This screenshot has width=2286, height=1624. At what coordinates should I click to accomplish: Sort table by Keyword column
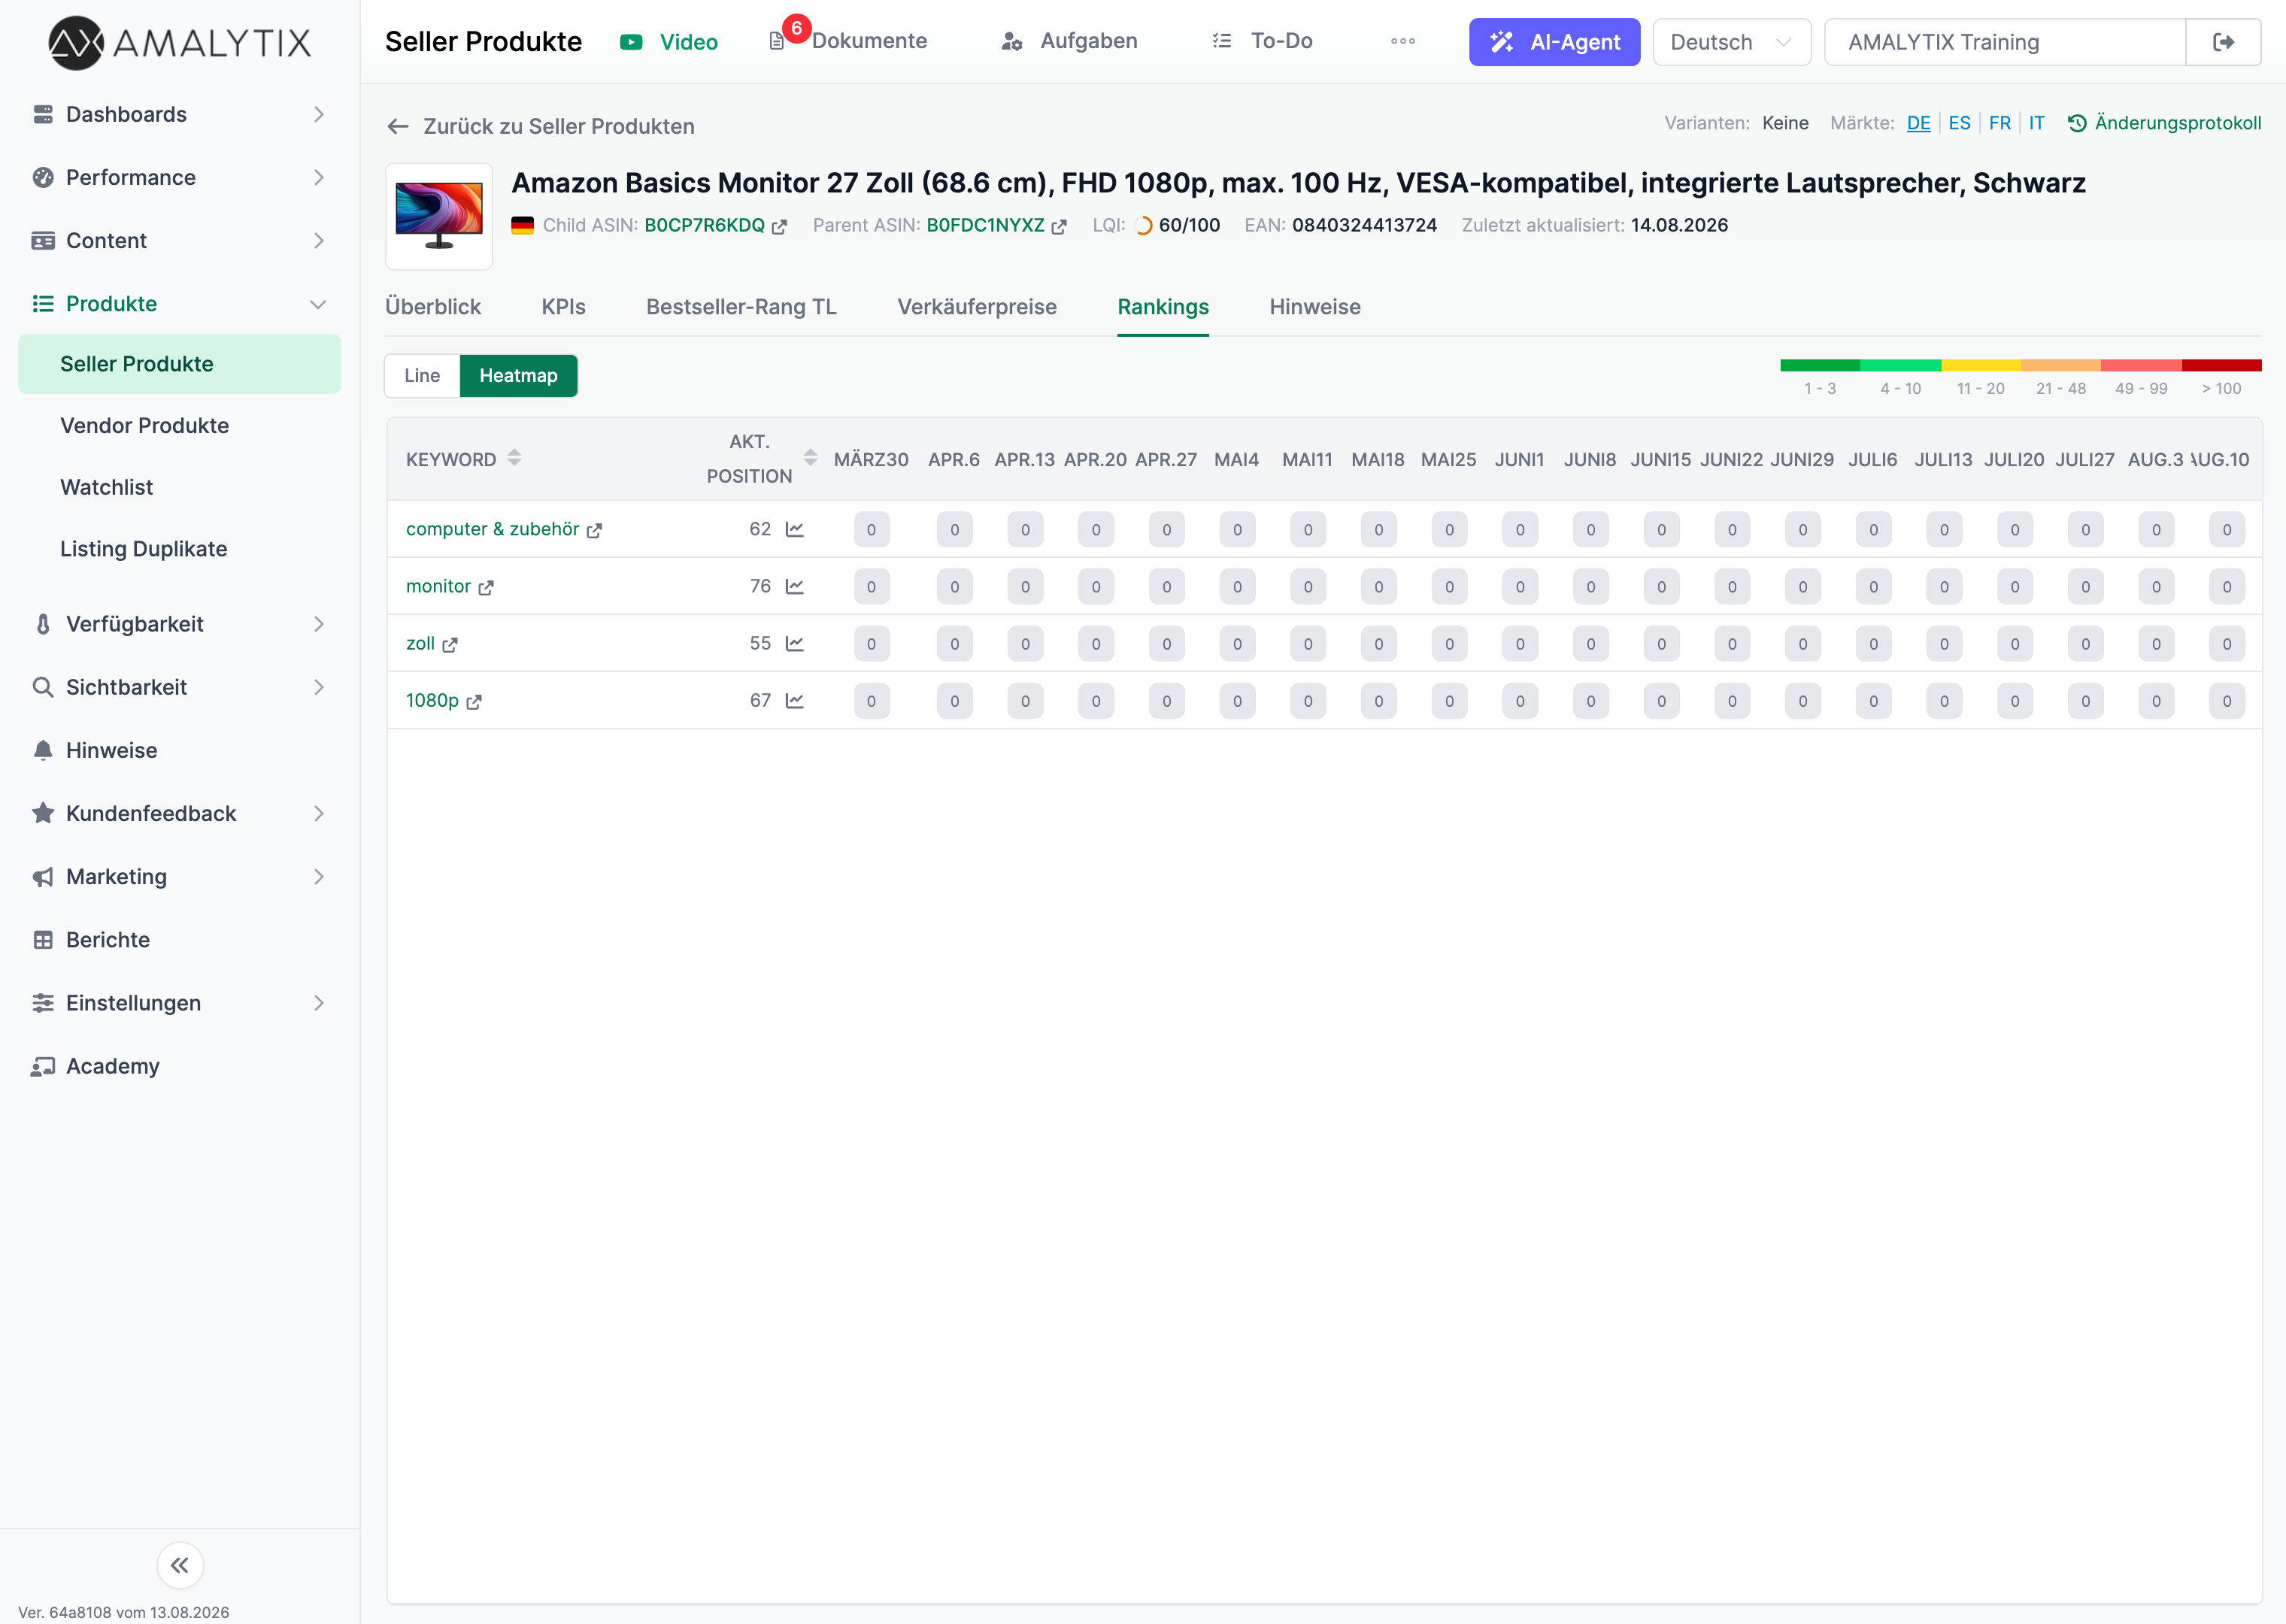pyautogui.click(x=514, y=458)
